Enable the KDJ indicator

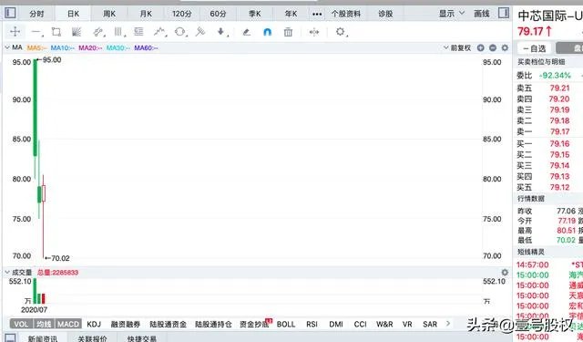pos(94,324)
